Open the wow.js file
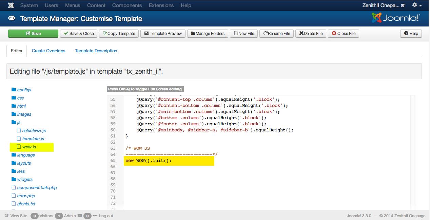Viewport: 430px width, 220px height. click(x=29, y=147)
